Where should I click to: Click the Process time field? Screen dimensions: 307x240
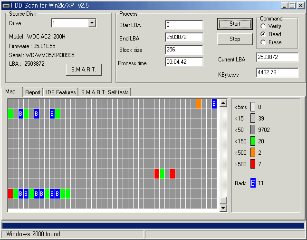point(184,62)
